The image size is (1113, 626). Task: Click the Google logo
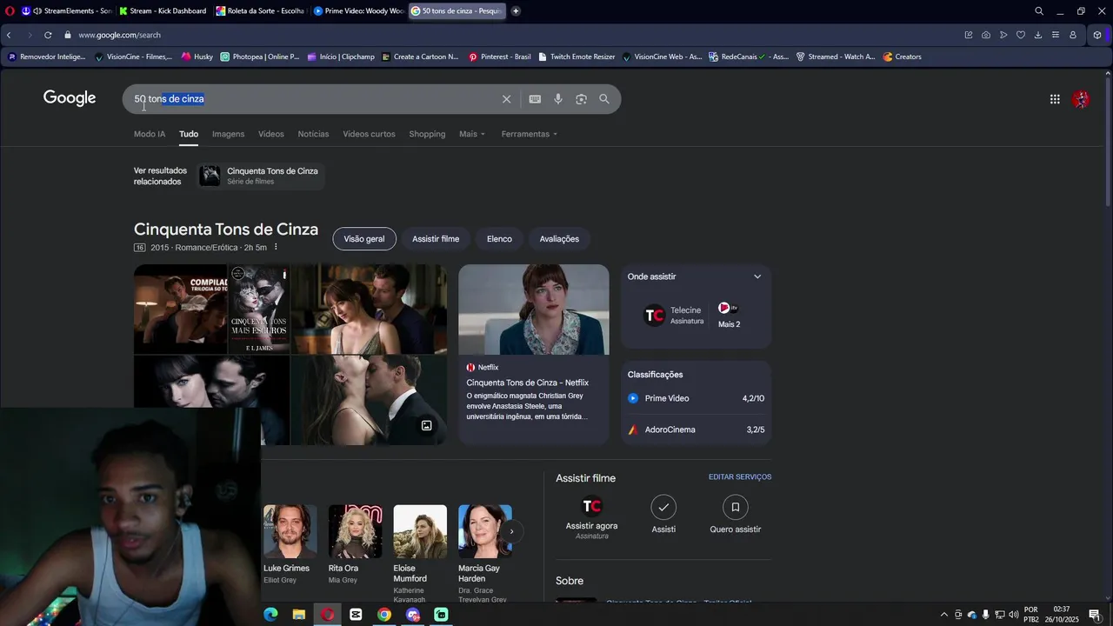pyautogui.click(x=70, y=98)
